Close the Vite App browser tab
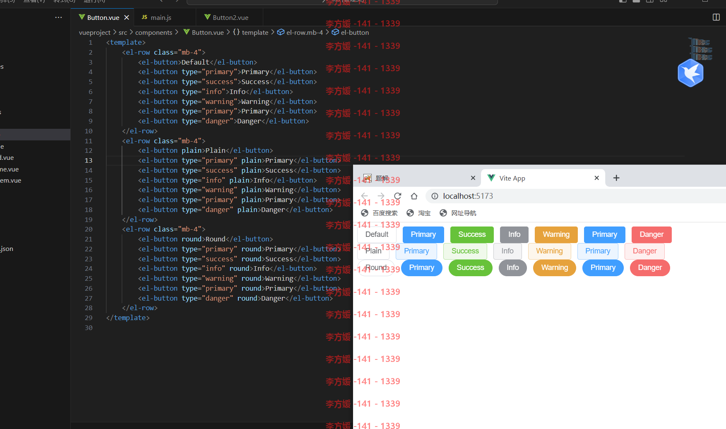The width and height of the screenshot is (726, 429). 596,178
